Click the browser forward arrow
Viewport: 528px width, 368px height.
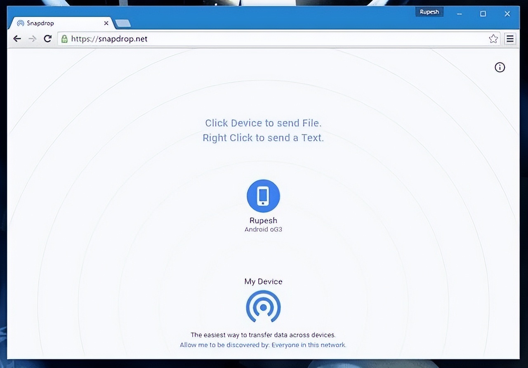pyautogui.click(x=32, y=39)
